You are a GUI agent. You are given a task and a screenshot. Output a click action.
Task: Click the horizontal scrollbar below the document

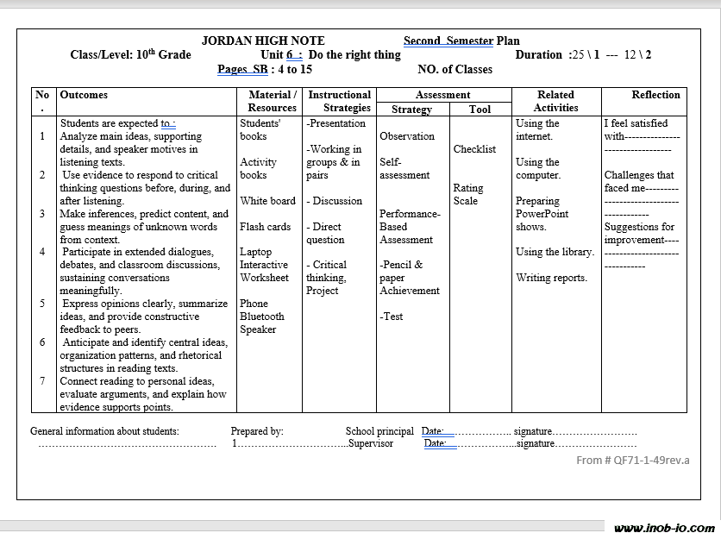click(302, 525)
